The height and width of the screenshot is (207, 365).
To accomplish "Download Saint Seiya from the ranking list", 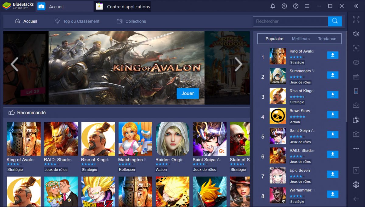I will click(333, 135).
